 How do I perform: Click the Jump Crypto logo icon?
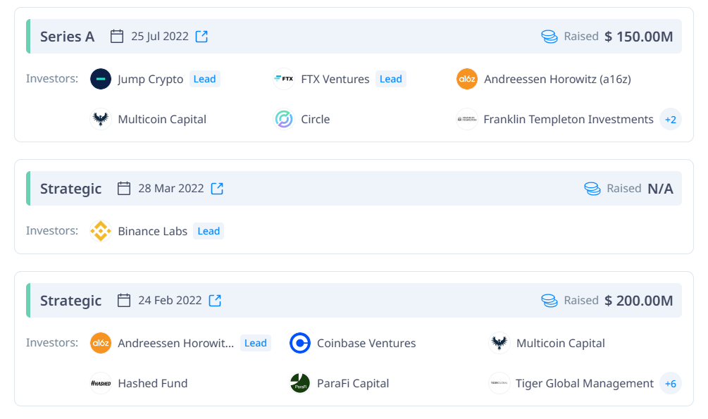[101, 79]
